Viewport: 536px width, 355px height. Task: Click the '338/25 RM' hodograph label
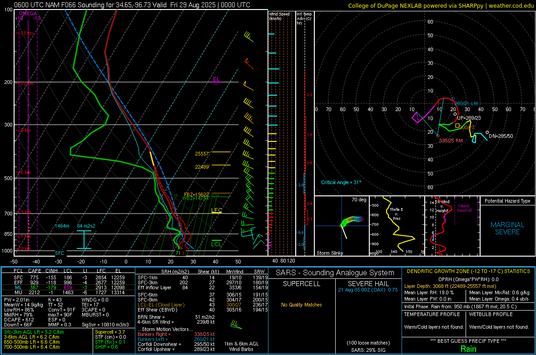click(x=451, y=141)
